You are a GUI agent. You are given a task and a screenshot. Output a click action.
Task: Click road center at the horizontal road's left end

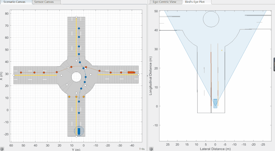14,75
